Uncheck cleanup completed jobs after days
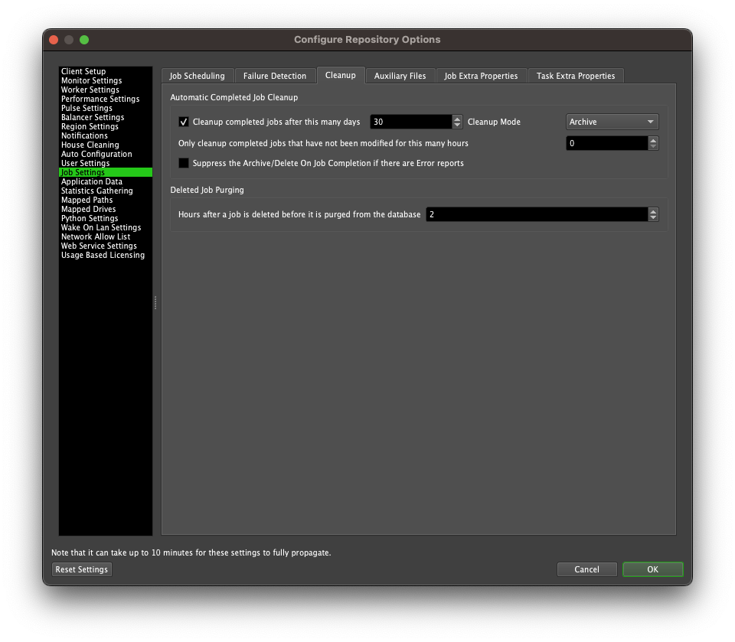Screen dimensions: 735x642 coord(183,121)
